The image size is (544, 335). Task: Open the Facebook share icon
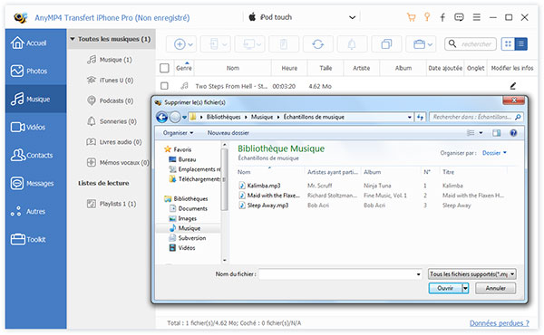tap(442, 17)
